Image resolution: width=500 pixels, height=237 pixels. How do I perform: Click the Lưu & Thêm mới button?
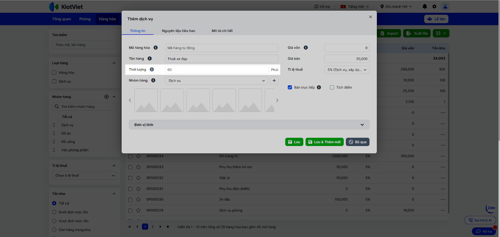(x=324, y=142)
